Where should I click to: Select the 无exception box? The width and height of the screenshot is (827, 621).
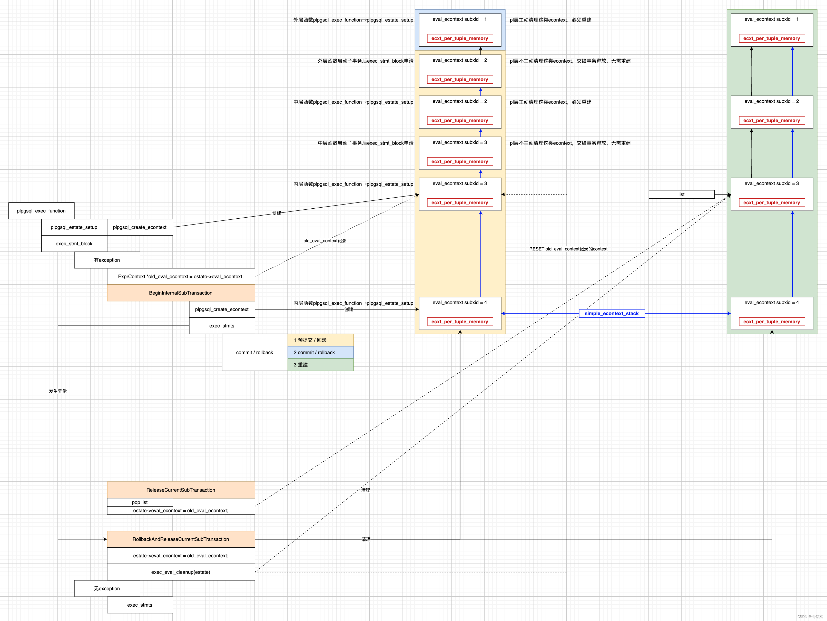click(x=107, y=588)
